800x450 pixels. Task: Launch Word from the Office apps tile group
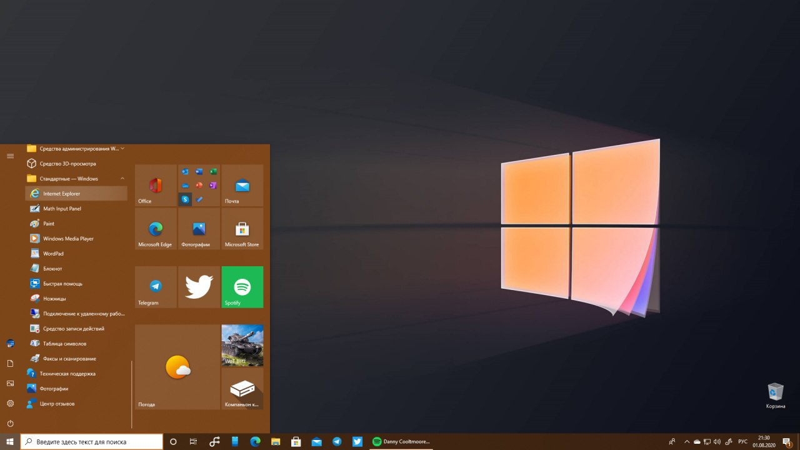coord(199,171)
